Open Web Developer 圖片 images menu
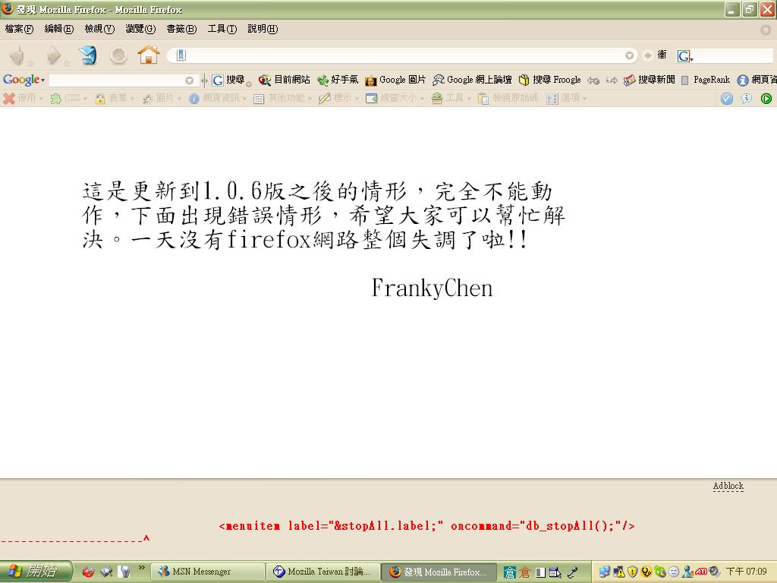 (162, 98)
